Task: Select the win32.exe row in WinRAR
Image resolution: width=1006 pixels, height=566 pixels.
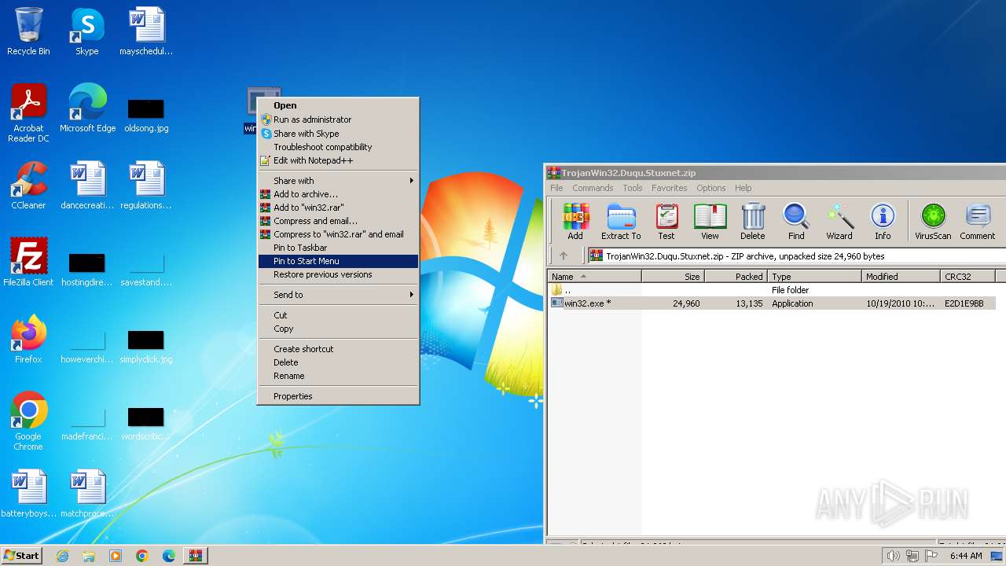Action: click(x=772, y=303)
